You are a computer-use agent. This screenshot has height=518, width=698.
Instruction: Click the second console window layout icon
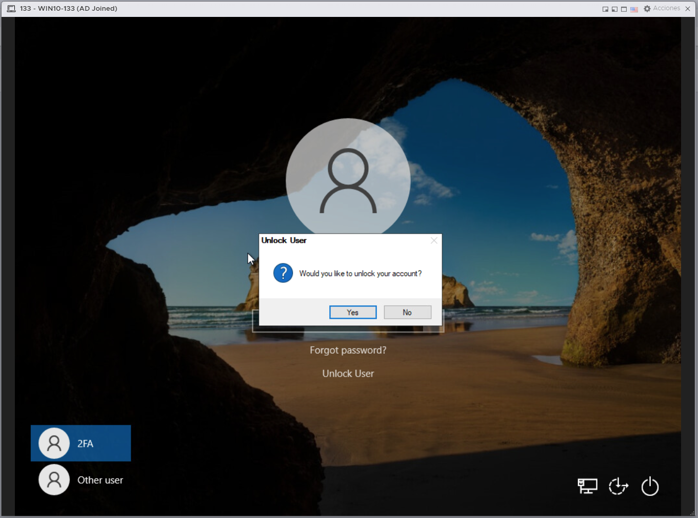[614, 9]
